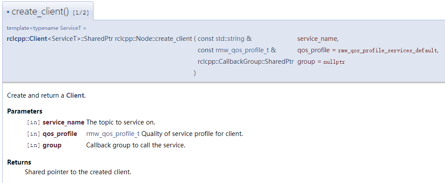Click 'Callback group to call the service' description
Image resolution: width=445 pixels, height=183 pixels.
click(x=136, y=145)
